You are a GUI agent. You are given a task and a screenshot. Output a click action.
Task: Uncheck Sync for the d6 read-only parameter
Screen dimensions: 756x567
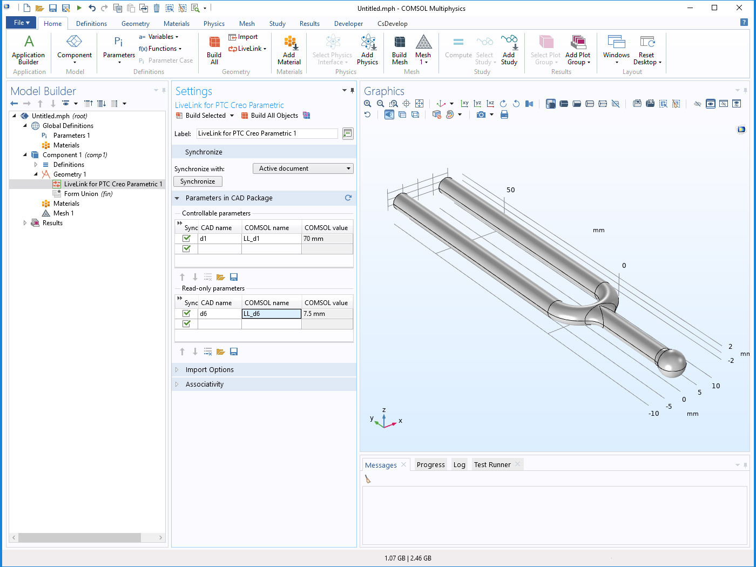[186, 313]
